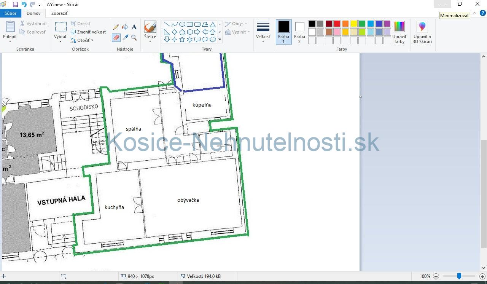487x284 pixels.
Task: Choose the Right triangle shape
Action: 167,32
